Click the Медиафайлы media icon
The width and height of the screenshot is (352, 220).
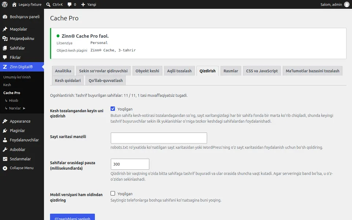5,38
